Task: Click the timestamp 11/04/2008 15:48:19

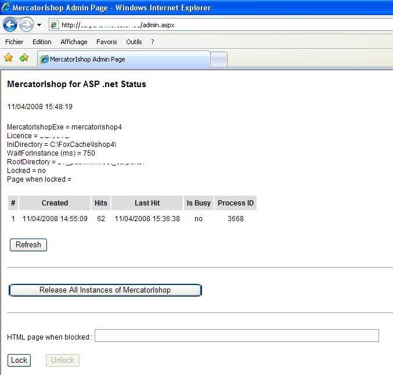Action: pos(40,107)
